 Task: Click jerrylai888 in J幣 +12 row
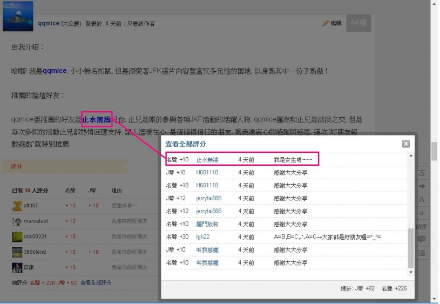[x=209, y=198]
